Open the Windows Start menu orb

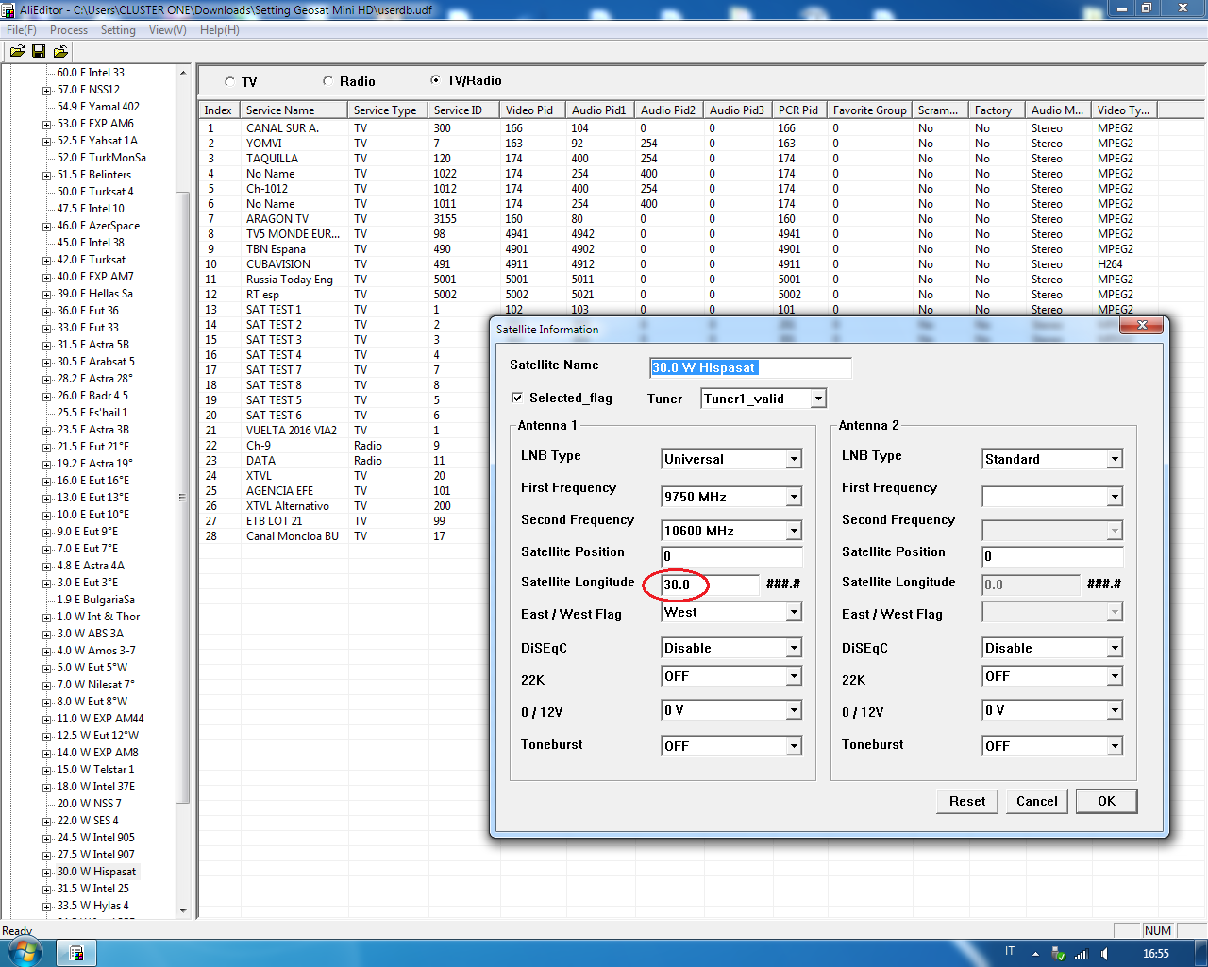25,952
